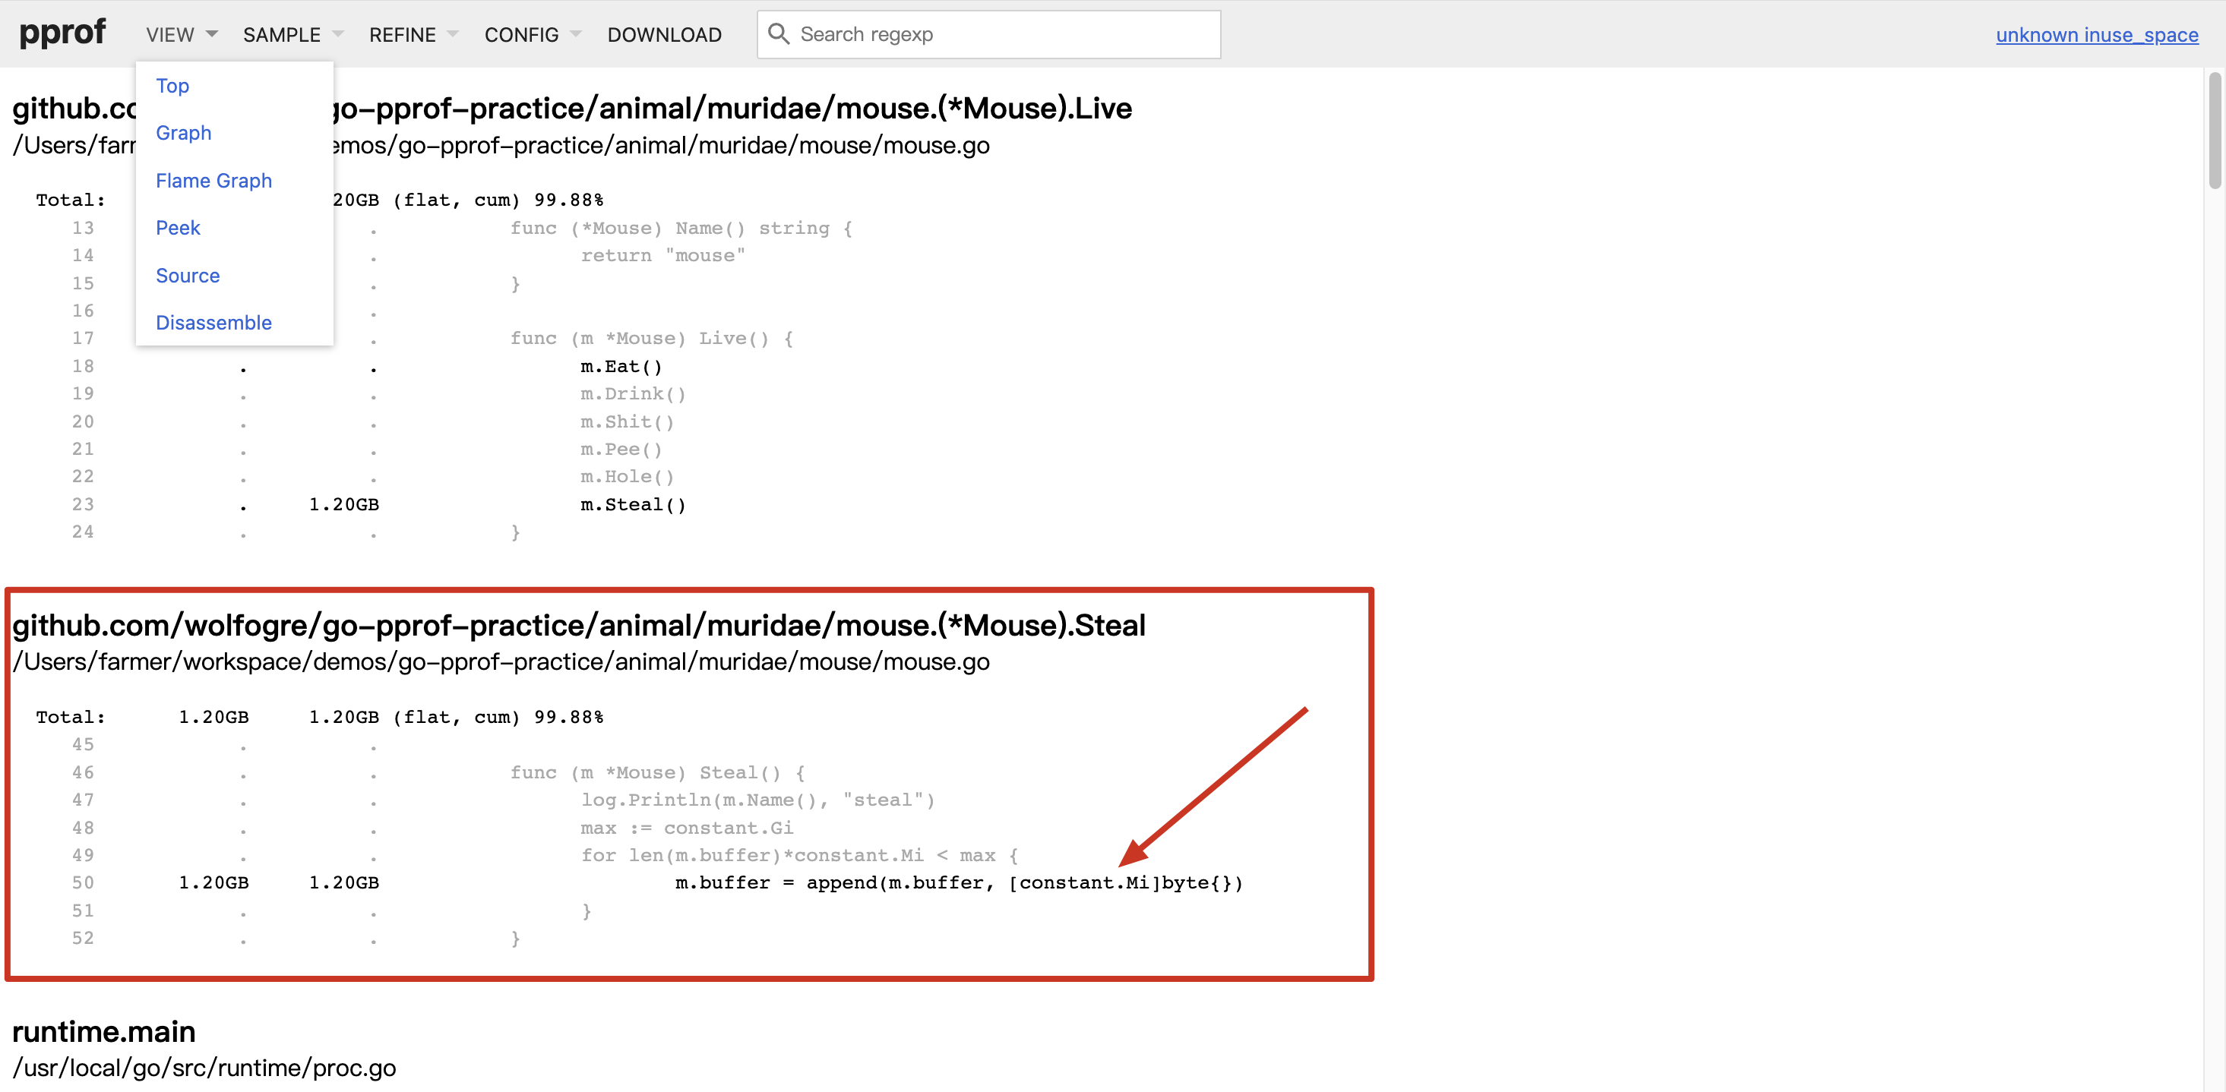Select Top from View menu
Screen dimensions: 2226x1092
tap(172, 86)
